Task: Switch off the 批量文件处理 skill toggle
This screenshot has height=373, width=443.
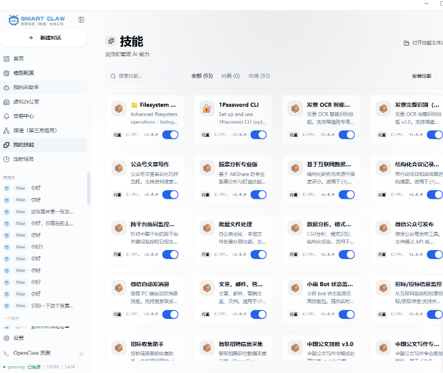Action: coord(259,254)
